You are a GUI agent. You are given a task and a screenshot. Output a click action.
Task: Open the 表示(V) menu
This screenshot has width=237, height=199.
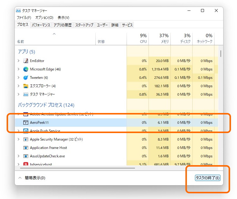pos(63,18)
